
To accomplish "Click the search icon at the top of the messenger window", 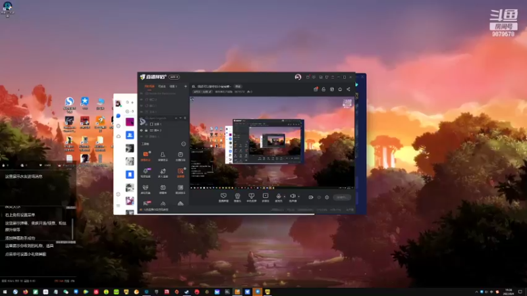I will click(127, 102).
